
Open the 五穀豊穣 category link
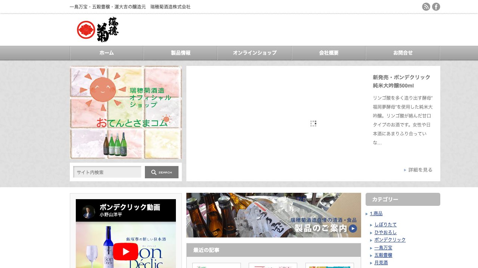click(x=383, y=255)
